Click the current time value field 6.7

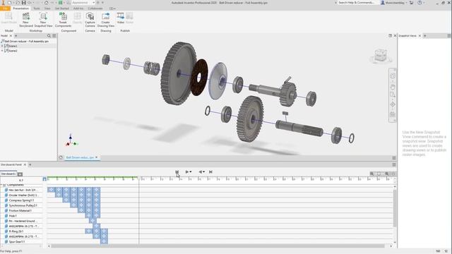point(21,180)
